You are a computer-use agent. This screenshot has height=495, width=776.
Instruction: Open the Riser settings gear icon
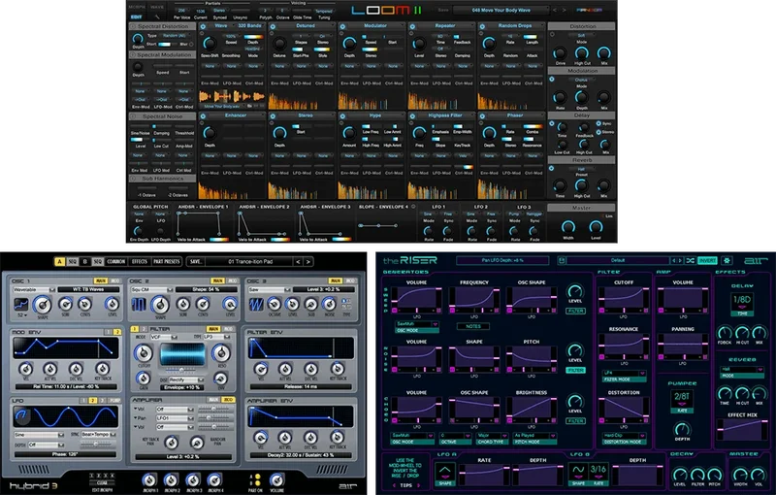pyautogui.click(x=727, y=260)
